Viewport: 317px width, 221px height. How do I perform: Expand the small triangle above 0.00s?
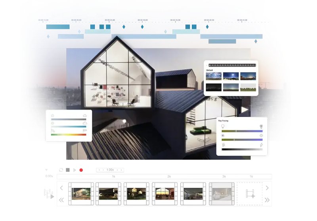[x=46, y=170]
